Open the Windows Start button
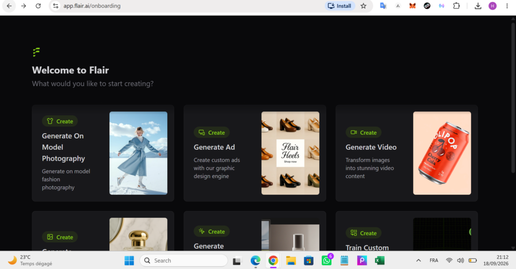This screenshot has width=516, height=269. click(x=129, y=260)
